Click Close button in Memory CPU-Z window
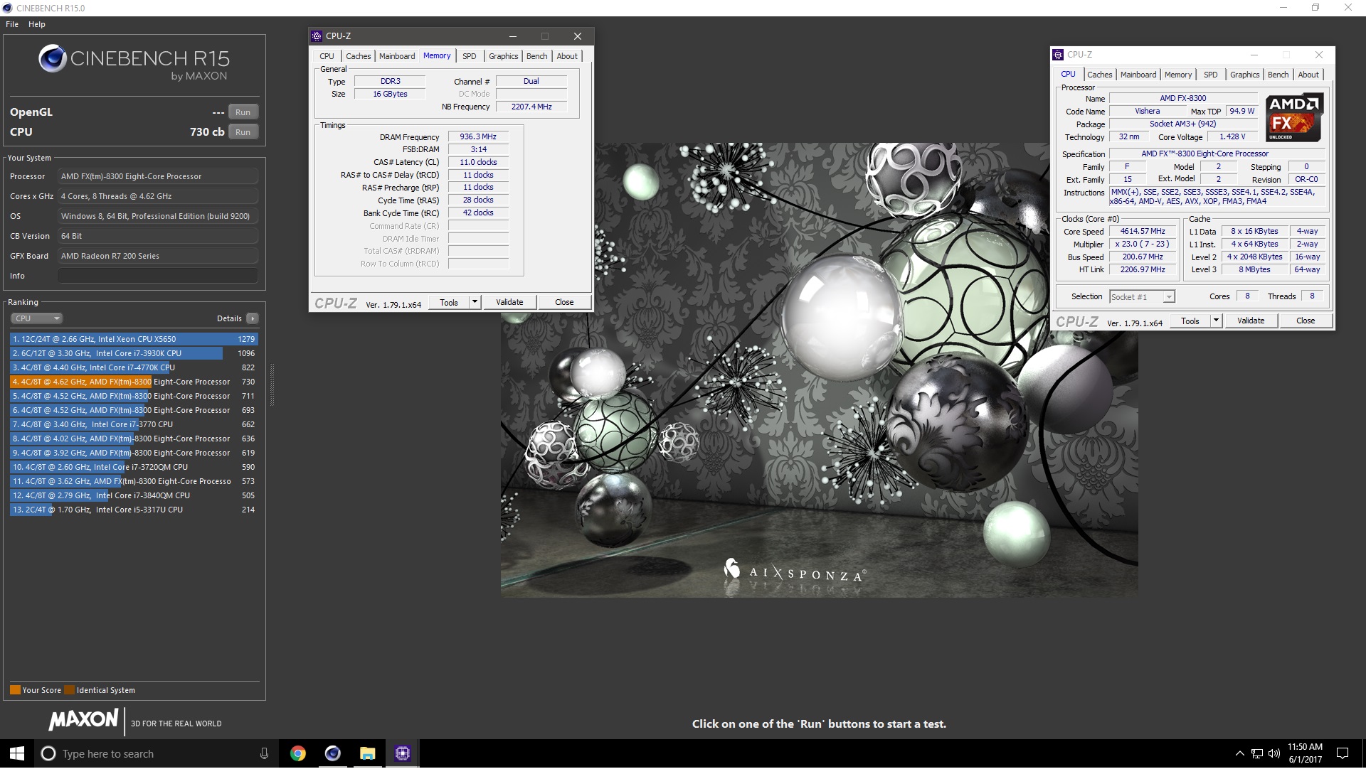This screenshot has height=769, width=1366. (564, 302)
